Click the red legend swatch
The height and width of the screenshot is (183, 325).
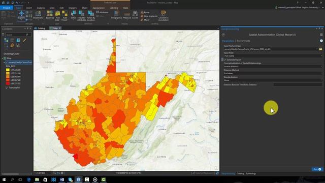click(x=8, y=83)
